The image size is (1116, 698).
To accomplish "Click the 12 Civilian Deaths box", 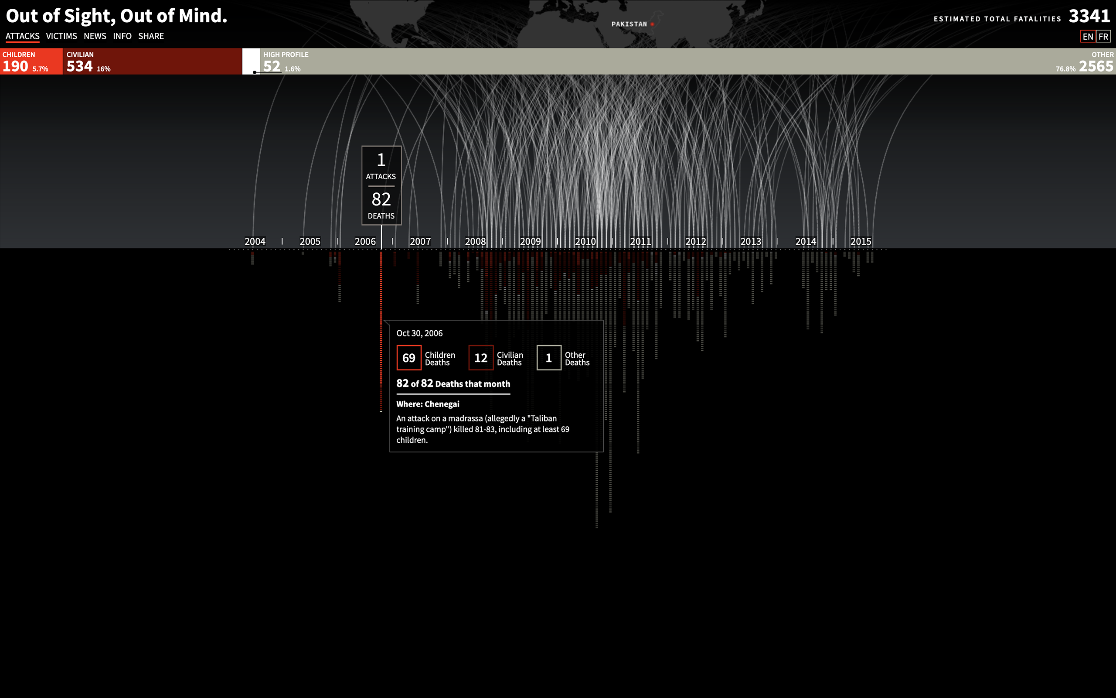I will [x=481, y=358].
